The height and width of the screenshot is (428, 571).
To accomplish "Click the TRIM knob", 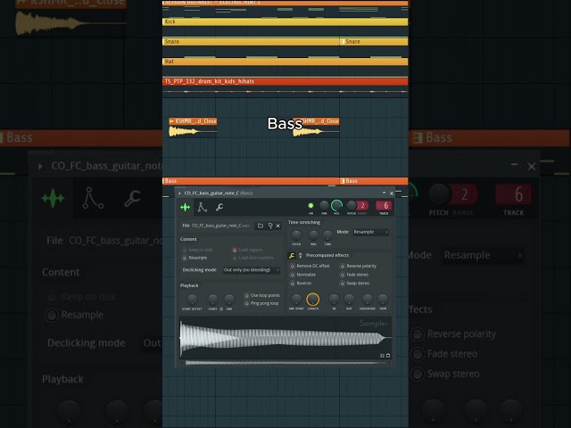I will [x=383, y=300].
